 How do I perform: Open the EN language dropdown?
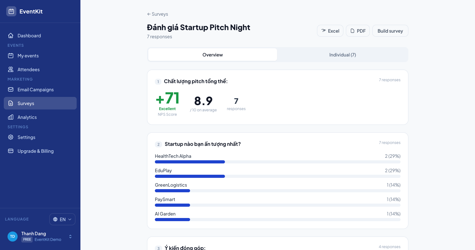pos(62,219)
